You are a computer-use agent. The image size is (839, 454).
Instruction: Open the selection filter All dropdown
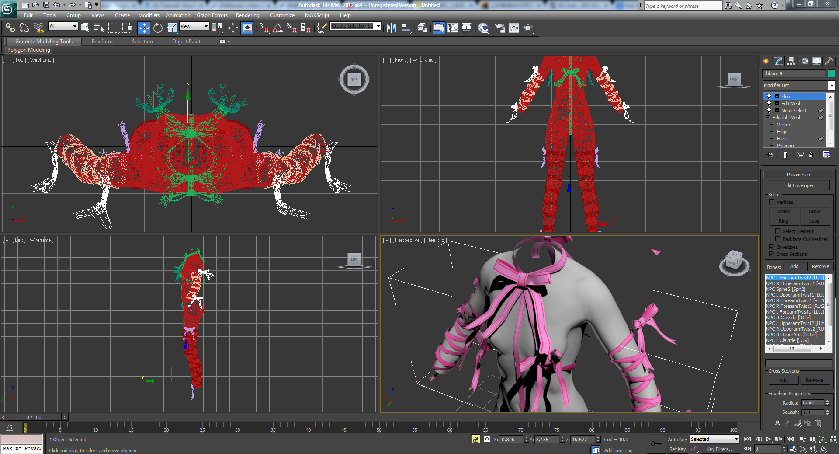63,26
